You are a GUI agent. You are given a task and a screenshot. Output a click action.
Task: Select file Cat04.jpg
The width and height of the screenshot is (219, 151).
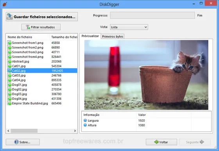click(19, 80)
